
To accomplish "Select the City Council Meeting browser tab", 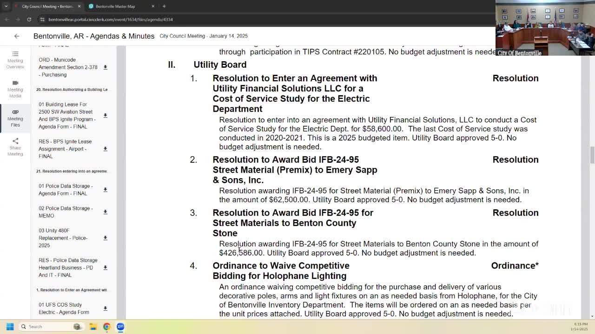I will (46, 6).
